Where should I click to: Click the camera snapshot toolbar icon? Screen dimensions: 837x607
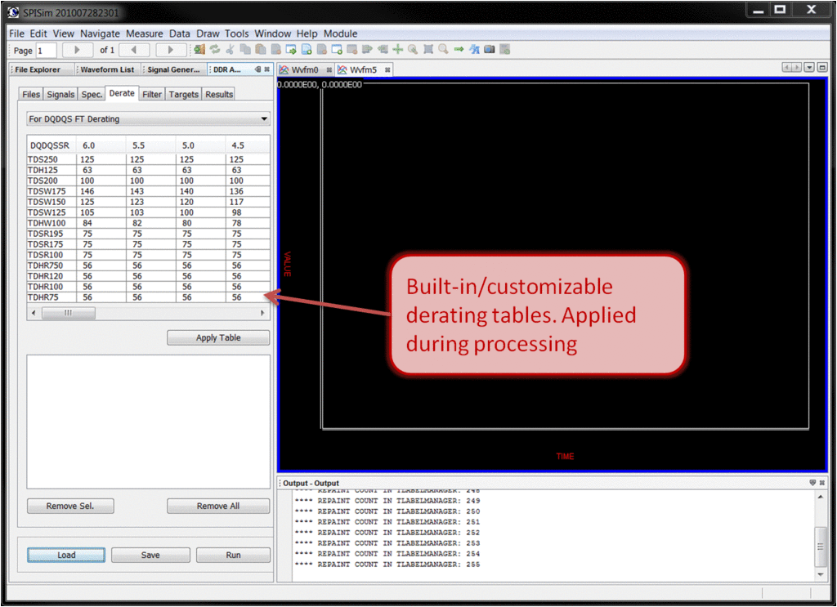pos(489,50)
